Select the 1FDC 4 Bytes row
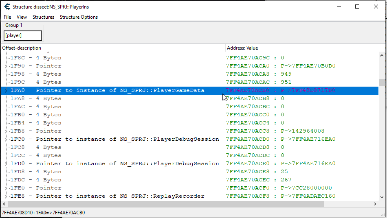This screenshot has width=387, height=218. click(x=36, y=180)
